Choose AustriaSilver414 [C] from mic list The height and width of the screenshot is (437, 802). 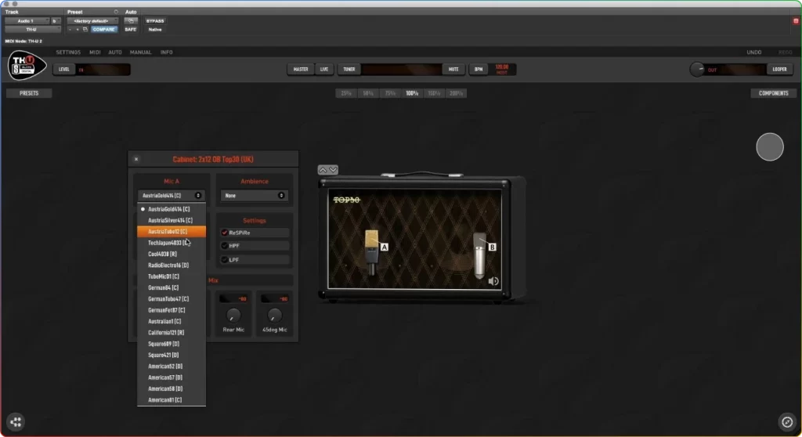[x=172, y=221]
